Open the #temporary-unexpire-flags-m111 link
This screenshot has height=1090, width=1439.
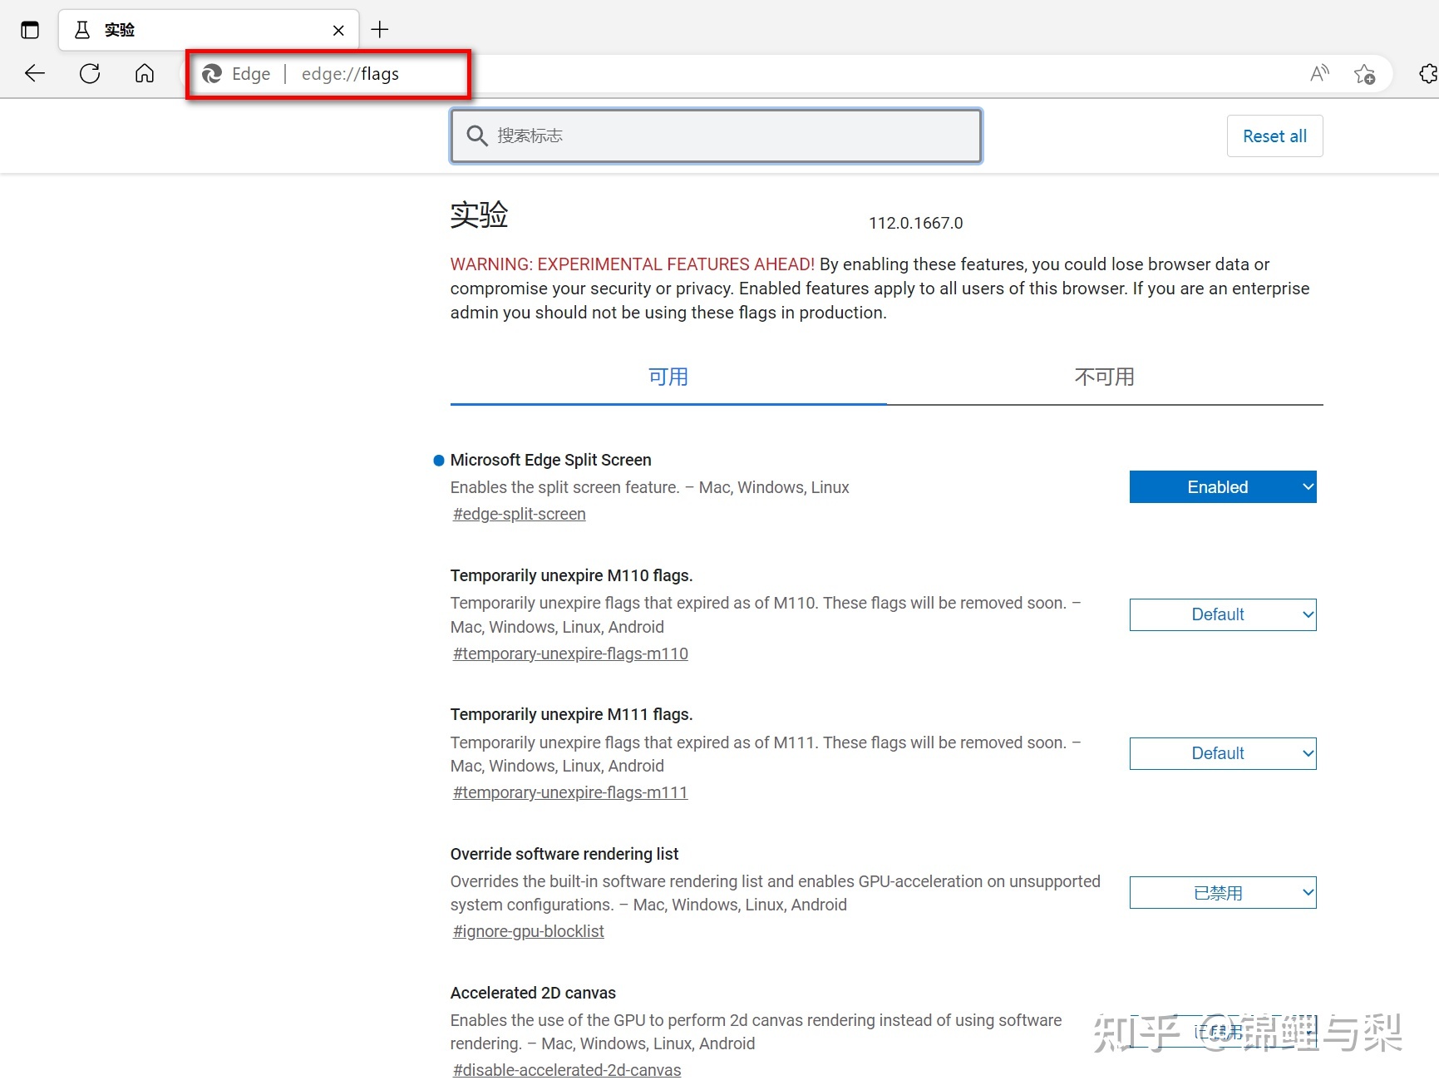(x=570, y=792)
